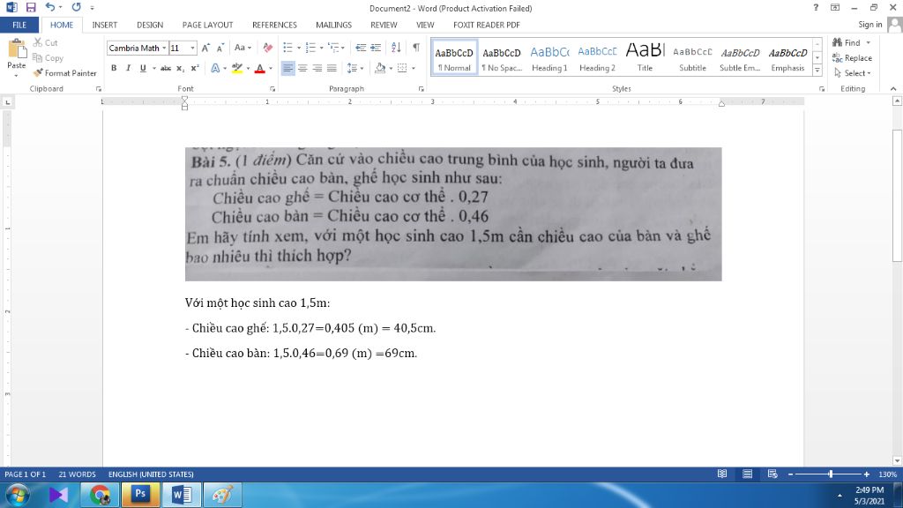The height and width of the screenshot is (508, 903).
Task: Toggle show paragraph marks
Action: [416, 48]
